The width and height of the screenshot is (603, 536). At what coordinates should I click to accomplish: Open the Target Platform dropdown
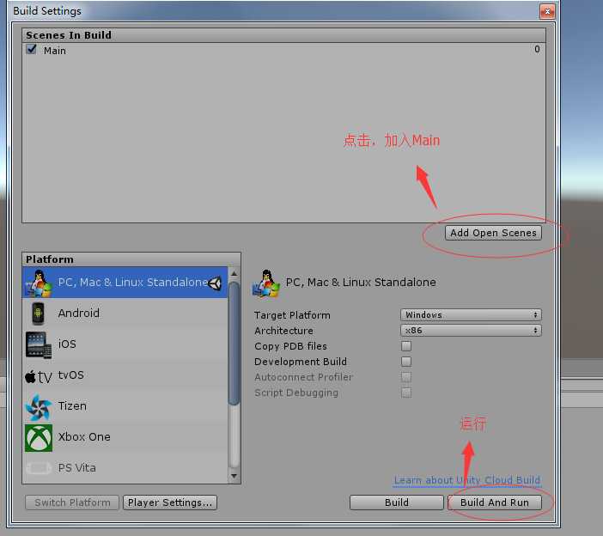471,315
